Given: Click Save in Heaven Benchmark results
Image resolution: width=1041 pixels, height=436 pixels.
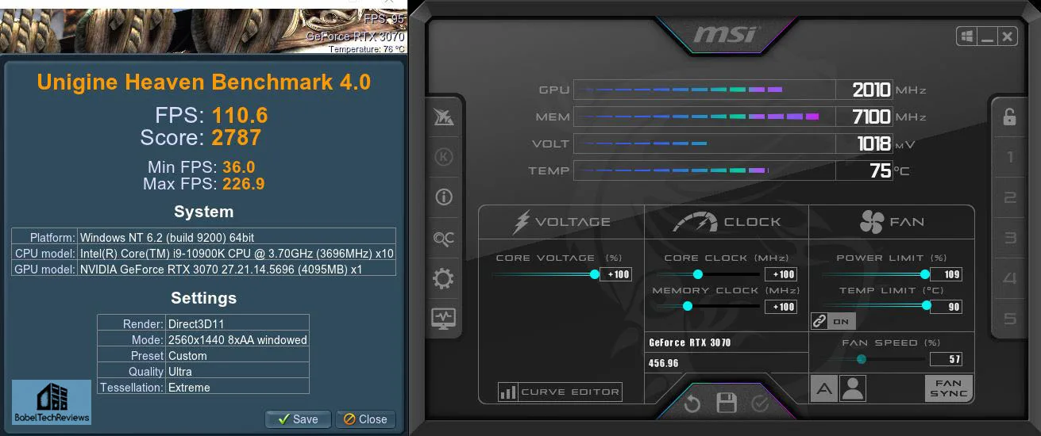Looking at the screenshot, I should click(x=298, y=419).
